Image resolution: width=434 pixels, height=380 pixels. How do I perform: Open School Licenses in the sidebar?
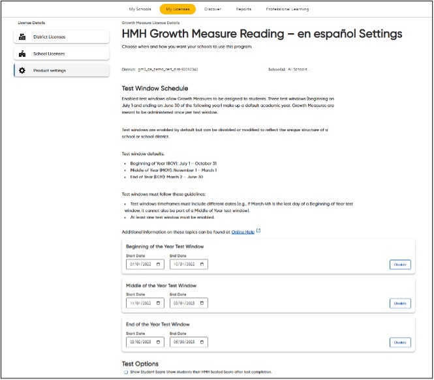tap(61, 53)
